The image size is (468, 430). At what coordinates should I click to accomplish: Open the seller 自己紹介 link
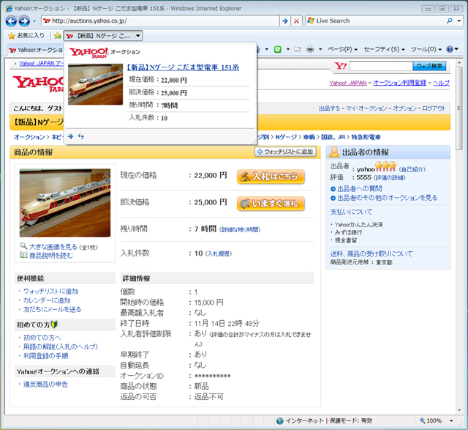point(412,169)
